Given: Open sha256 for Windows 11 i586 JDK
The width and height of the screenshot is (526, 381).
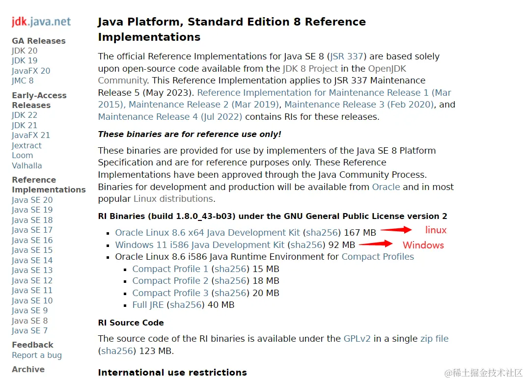Looking at the screenshot, I should [x=306, y=245].
